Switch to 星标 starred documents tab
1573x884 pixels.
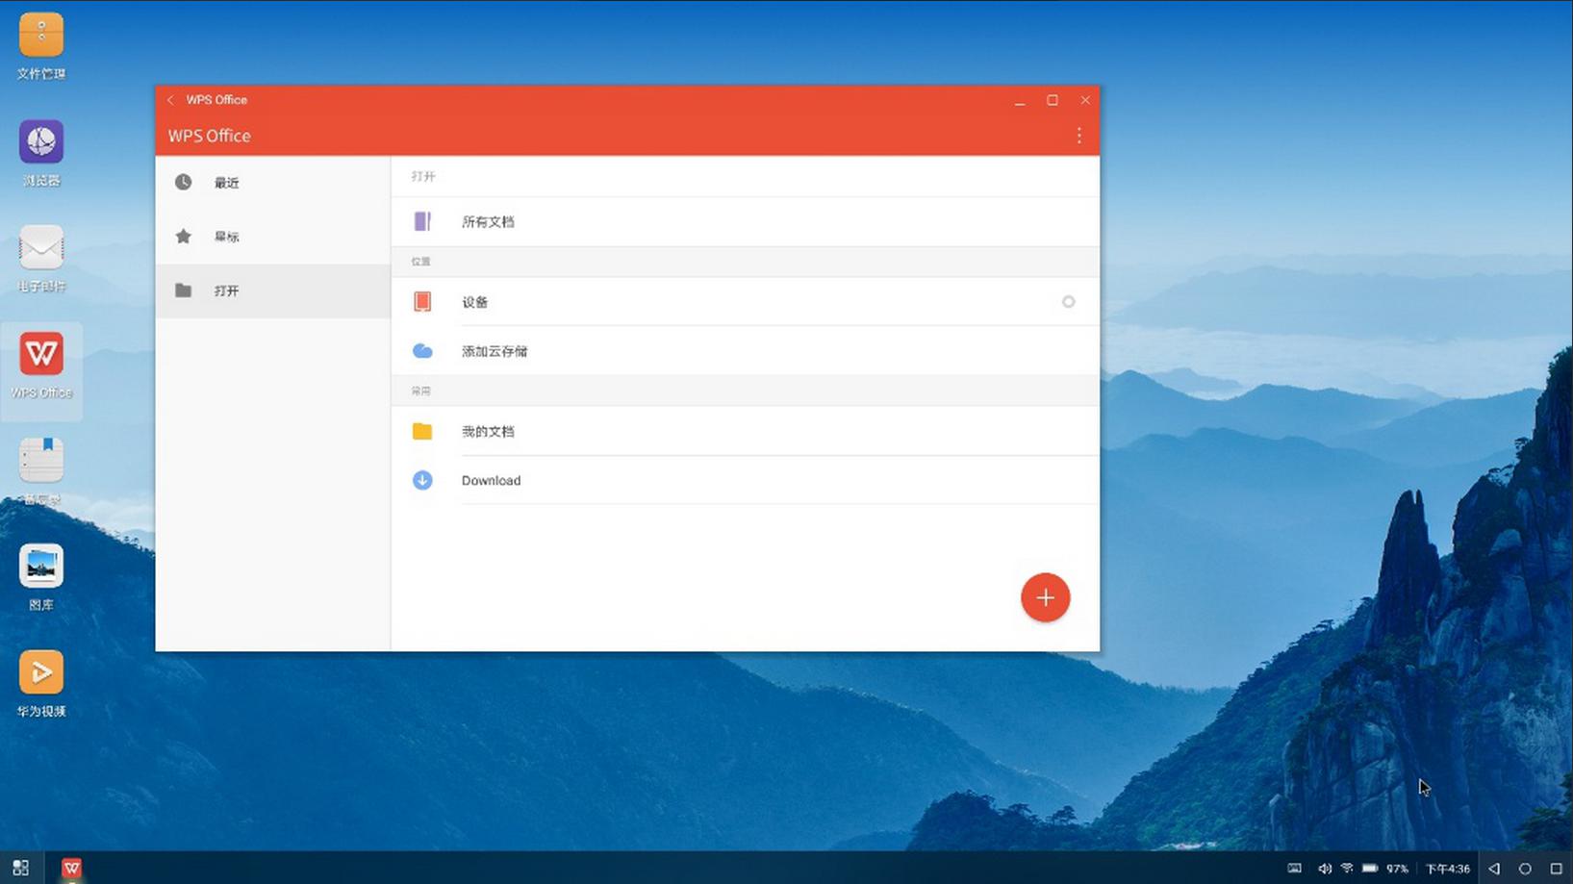(273, 237)
